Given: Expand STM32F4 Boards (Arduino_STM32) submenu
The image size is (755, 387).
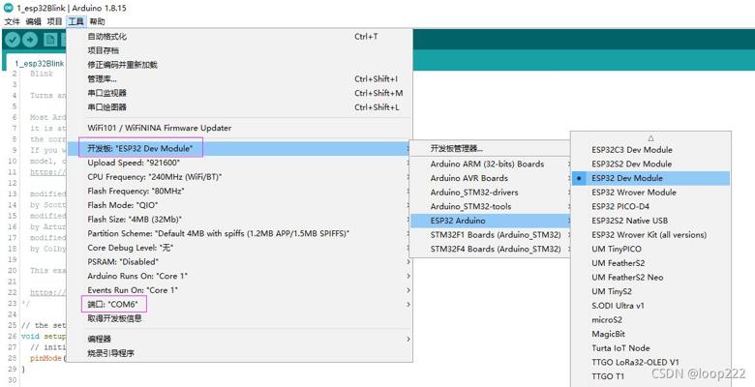Looking at the screenshot, I should pos(490,249).
